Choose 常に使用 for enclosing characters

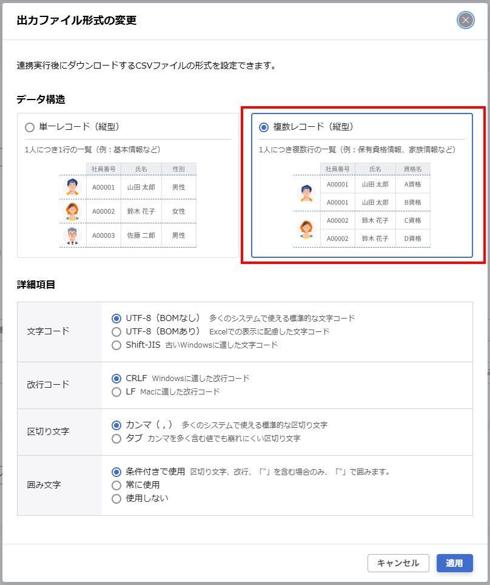[x=117, y=485]
